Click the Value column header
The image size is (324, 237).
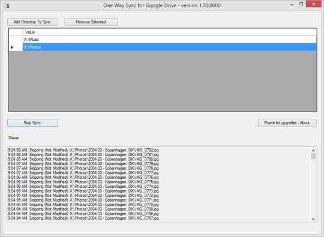[x=169, y=32]
